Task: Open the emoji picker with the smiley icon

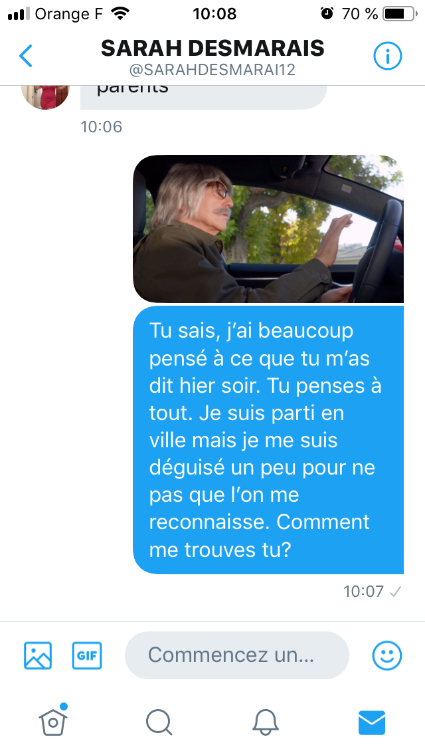Action: [387, 655]
